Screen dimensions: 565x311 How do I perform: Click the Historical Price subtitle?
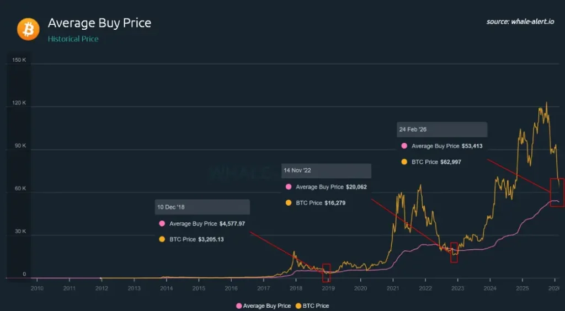click(x=73, y=39)
